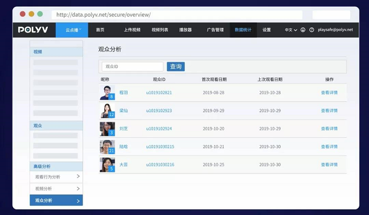Click viewer ID u1019102821
Viewport: 369px width, 215px height.
pyautogui.click(x=159, y=93)
